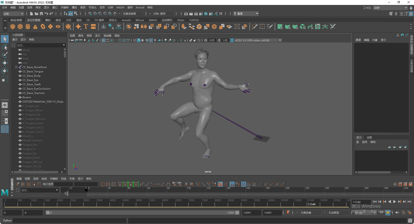
Task: Toggle the Channel Box/Layer Editor icon
Action: [411, 14]
